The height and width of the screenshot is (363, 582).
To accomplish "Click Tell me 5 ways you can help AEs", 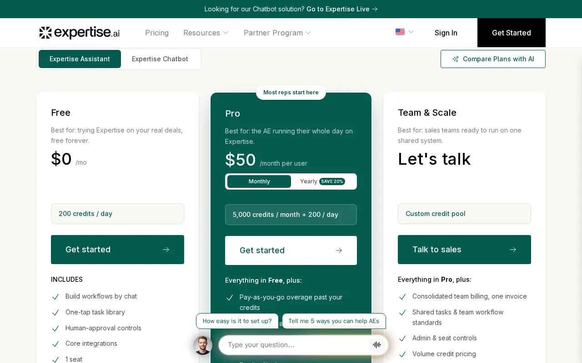I will click(x=334, y=321).
